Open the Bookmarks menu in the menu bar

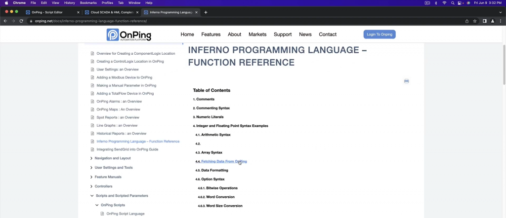88,3
